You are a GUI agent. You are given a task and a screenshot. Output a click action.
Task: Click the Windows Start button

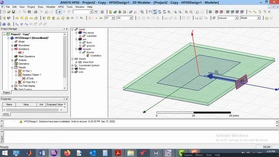4,153
